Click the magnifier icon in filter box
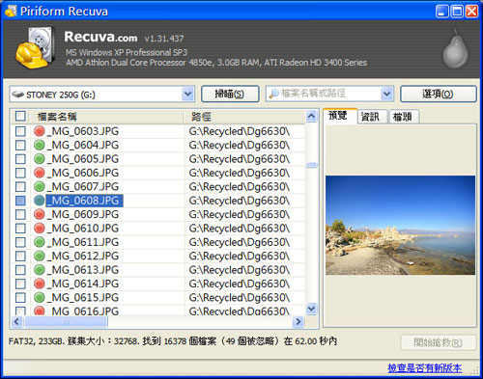 [273, 94]
